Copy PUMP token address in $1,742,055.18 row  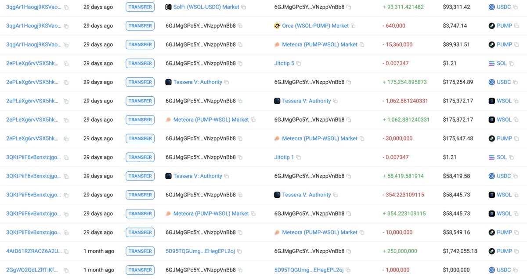tap(516, 251)
